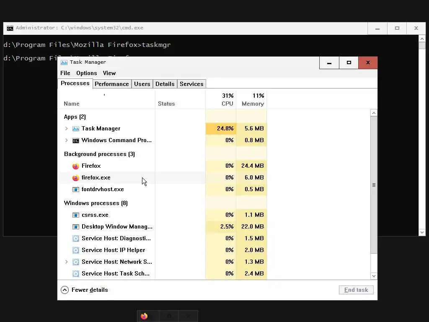Open the Options menu
The image size is (429, 322).
click(86, 73)
